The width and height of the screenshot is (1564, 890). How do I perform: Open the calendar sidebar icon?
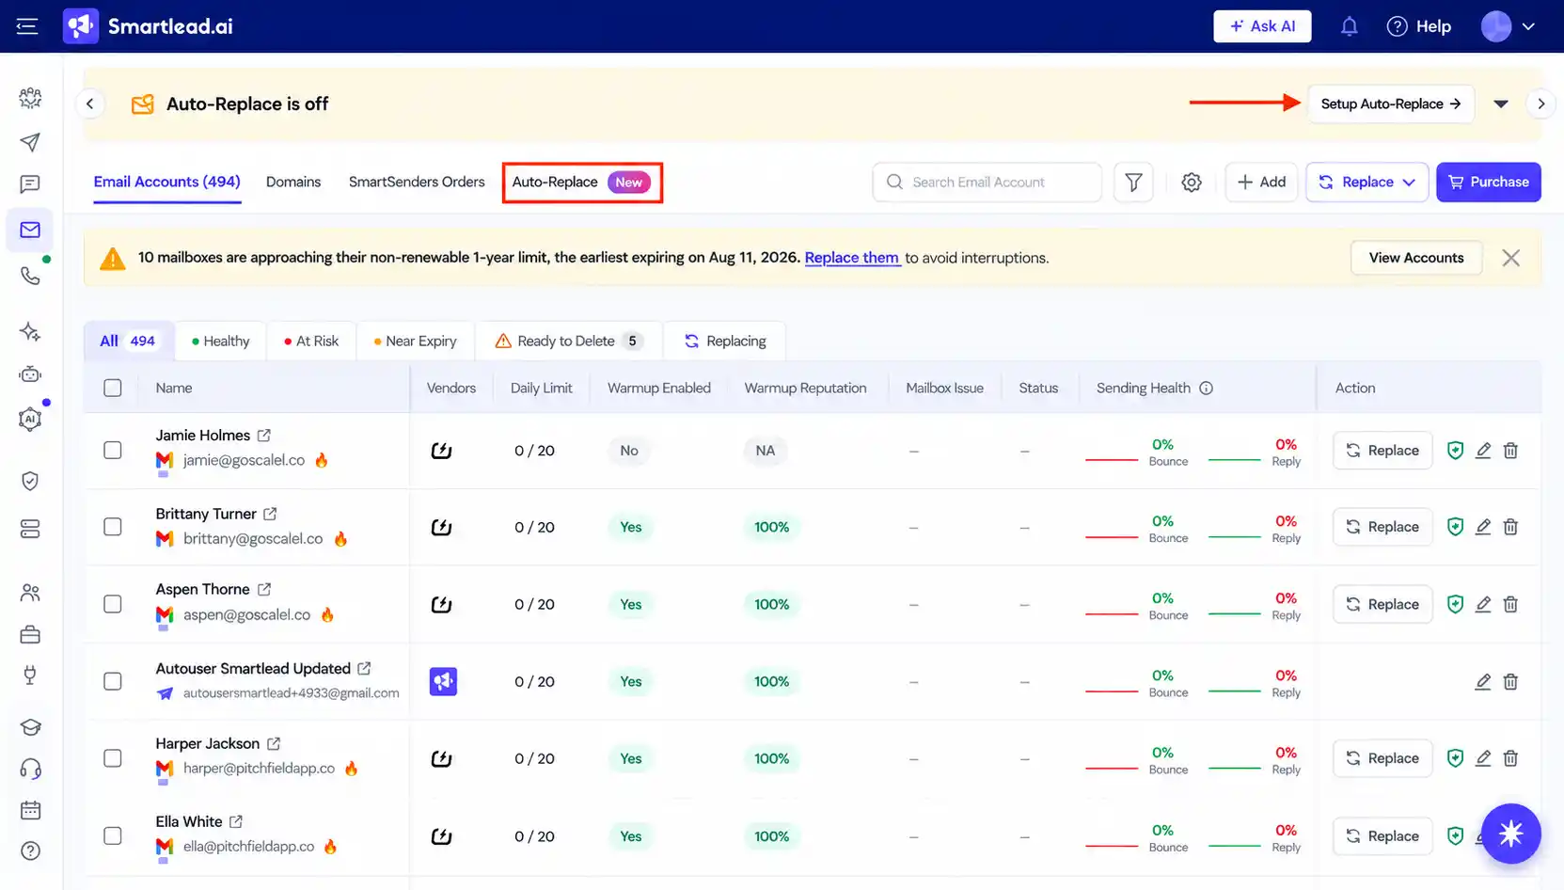30,810
